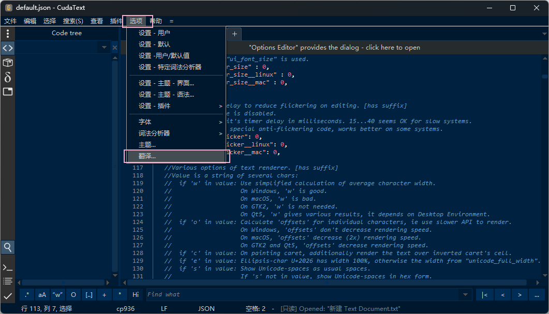This screenshot has width=549, height=314.
Task: Open the Validate checkmark panel icon
Action: pos(8,296)
